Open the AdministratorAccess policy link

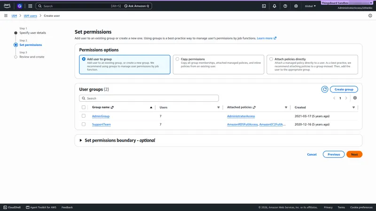tap(241, 116)
